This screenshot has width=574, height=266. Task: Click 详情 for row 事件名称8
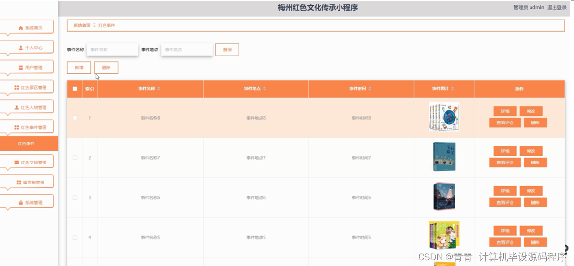pos(505,111)
